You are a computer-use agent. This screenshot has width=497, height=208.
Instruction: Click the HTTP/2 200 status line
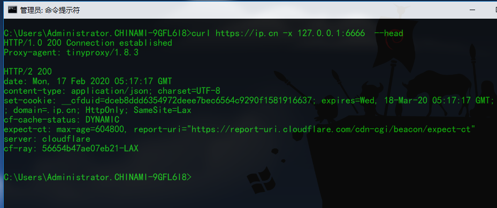click(x=28, y=72)
